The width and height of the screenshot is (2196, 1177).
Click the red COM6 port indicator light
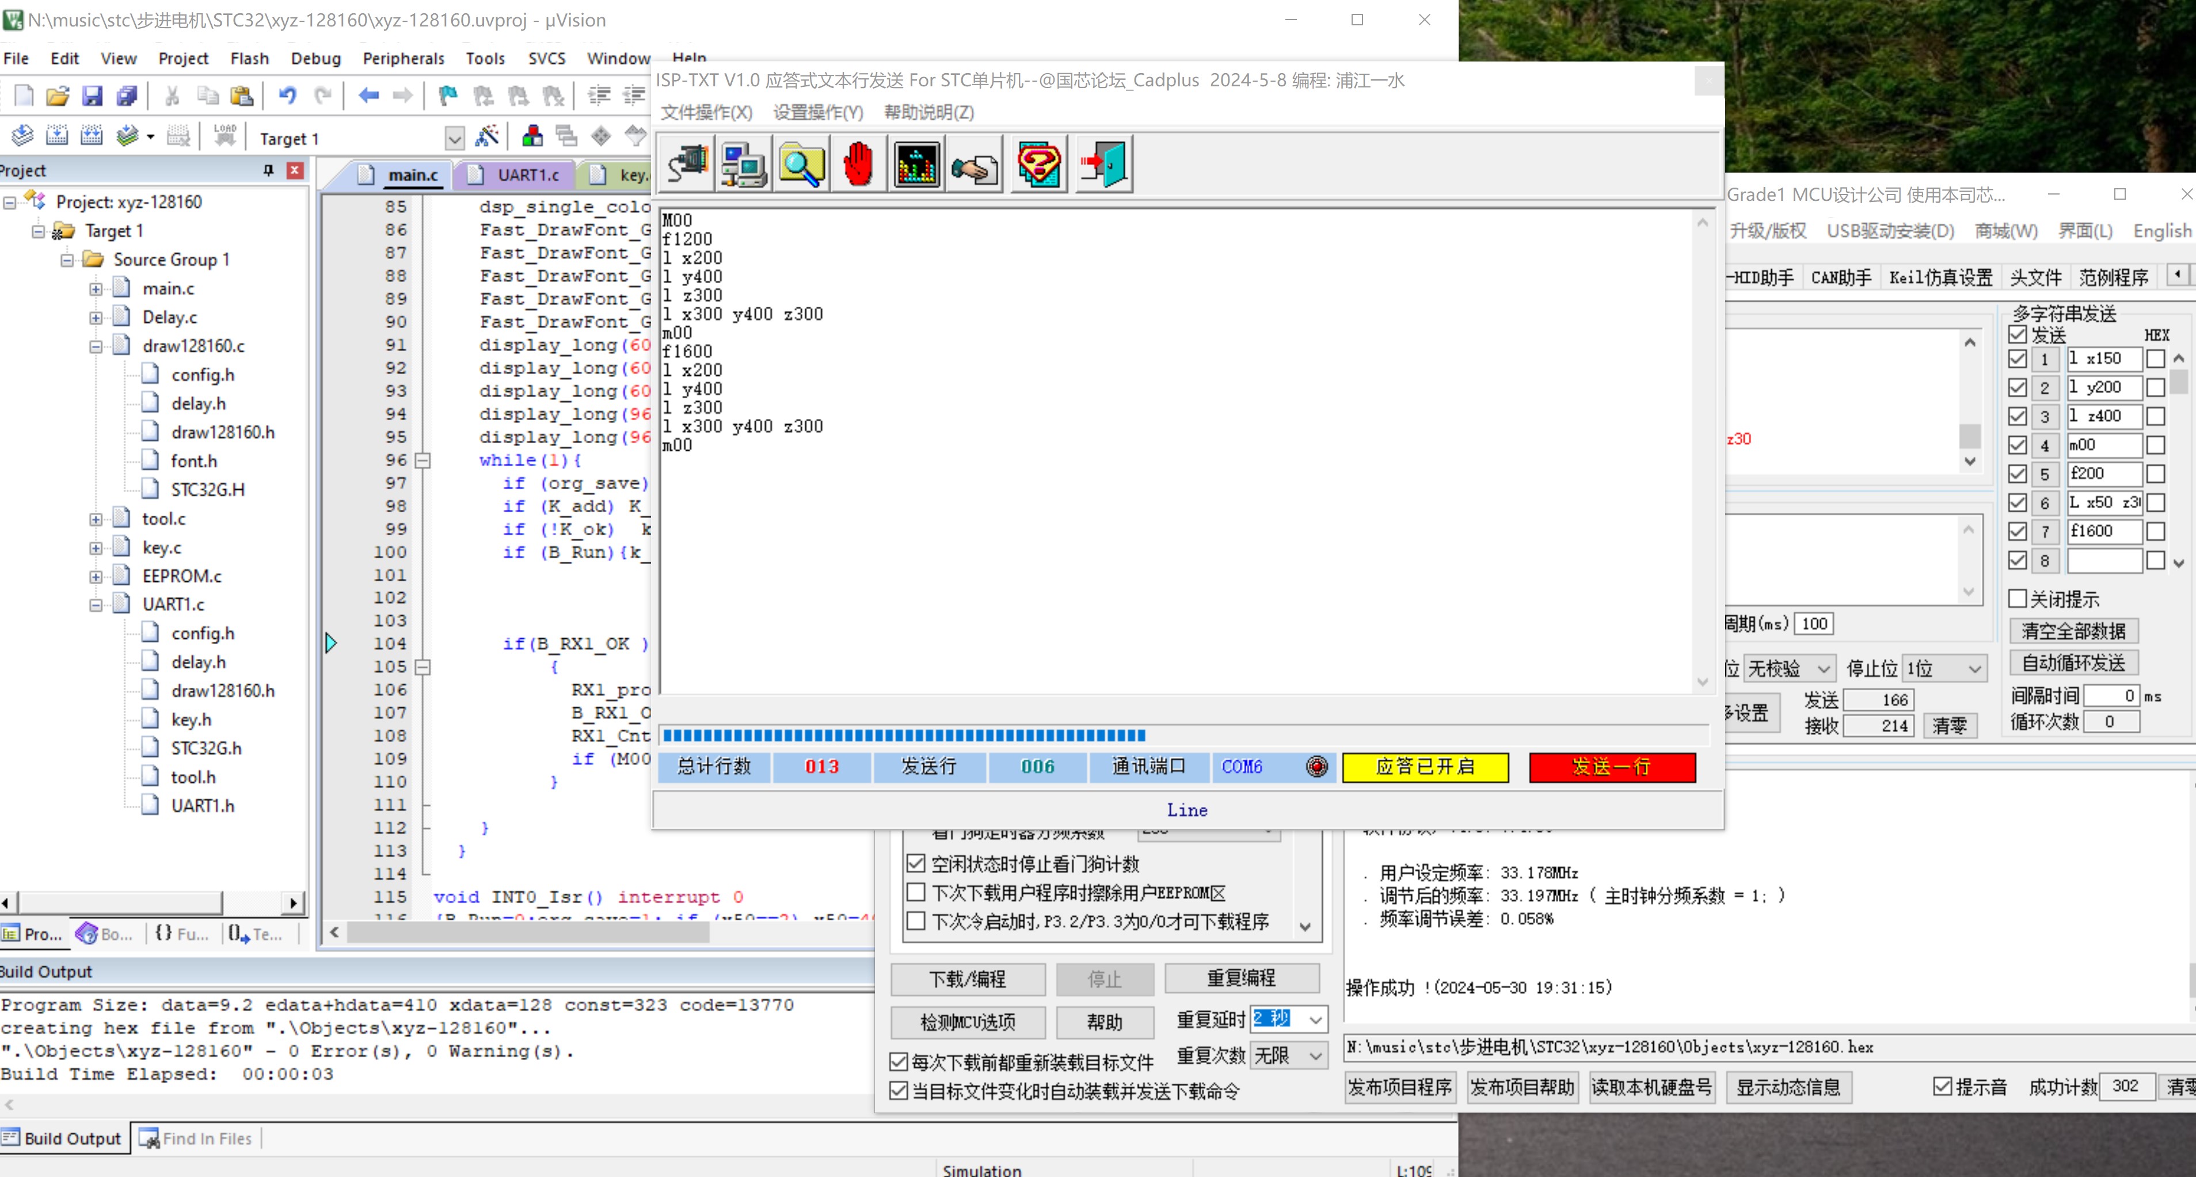point(1317,766)
